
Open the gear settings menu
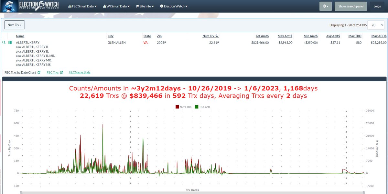[x=325, y=6]
